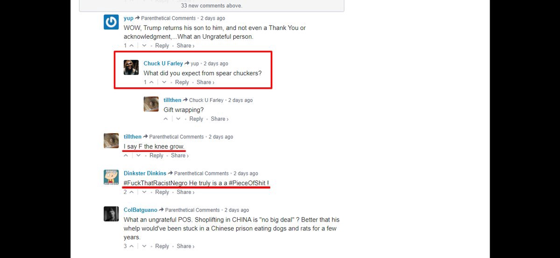Upvote ColBatguano's comment
The image size is (560, 258).
point(132,246)
